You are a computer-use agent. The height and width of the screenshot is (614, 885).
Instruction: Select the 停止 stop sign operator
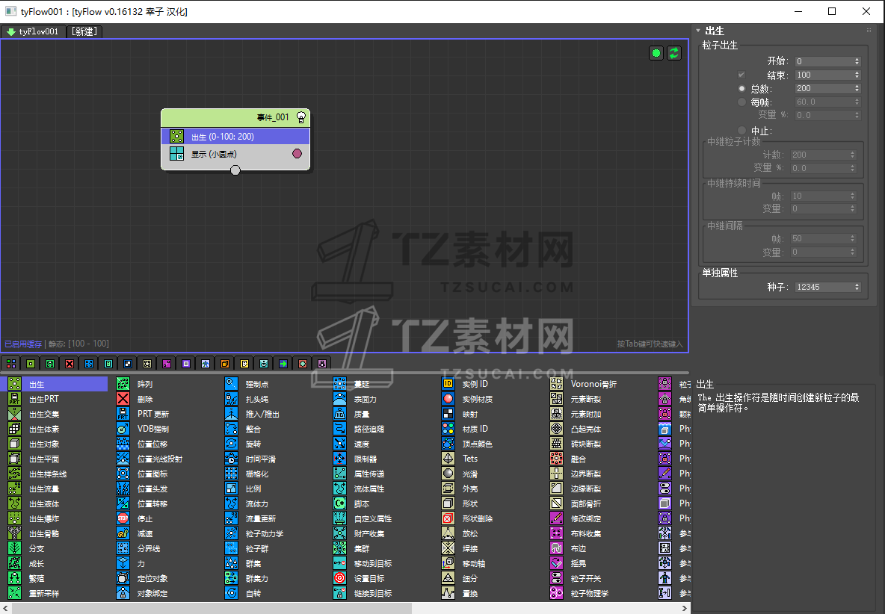click(x=123, y=518)
